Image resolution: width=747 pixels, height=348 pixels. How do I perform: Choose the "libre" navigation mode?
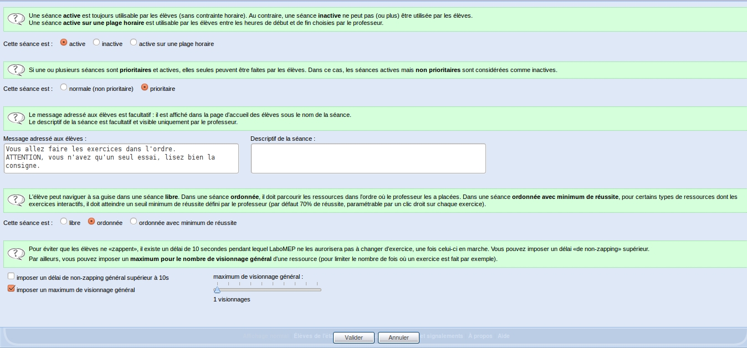64,222
